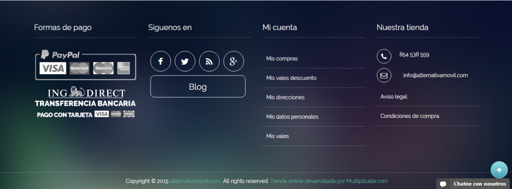Open Mis vales descuento

coord(291,78)
